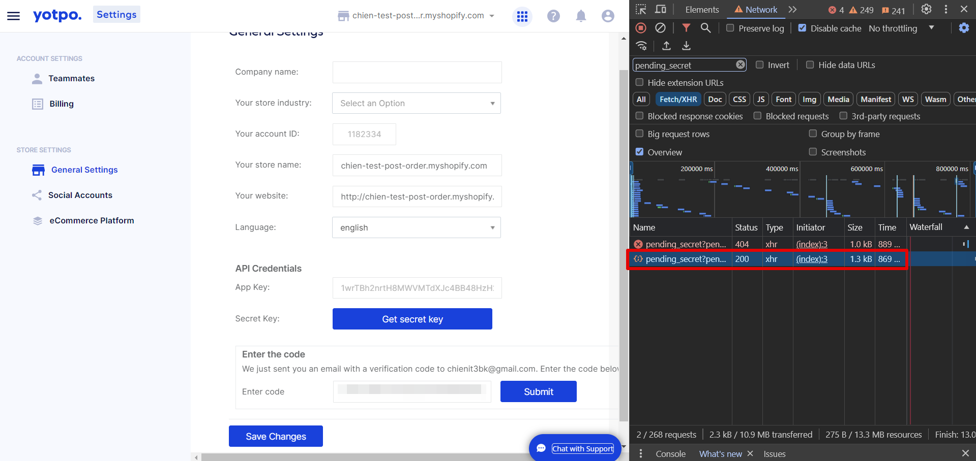Open the notifications bell
The width and height of the screenshot is (976, 461).
click(581, 16)
